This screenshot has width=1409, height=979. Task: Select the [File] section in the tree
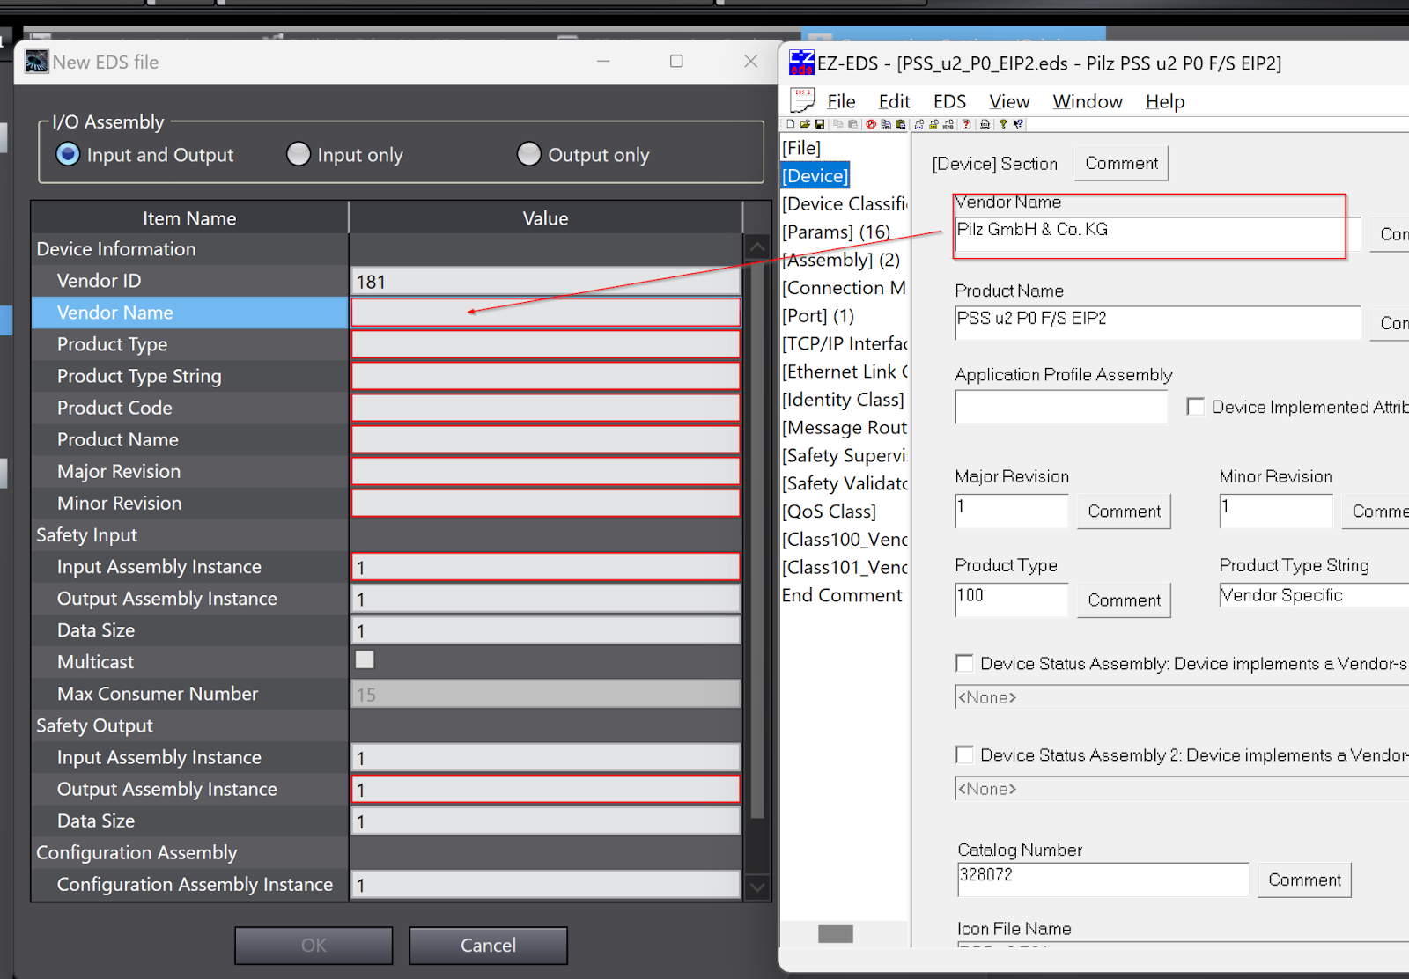click(801, 148)
